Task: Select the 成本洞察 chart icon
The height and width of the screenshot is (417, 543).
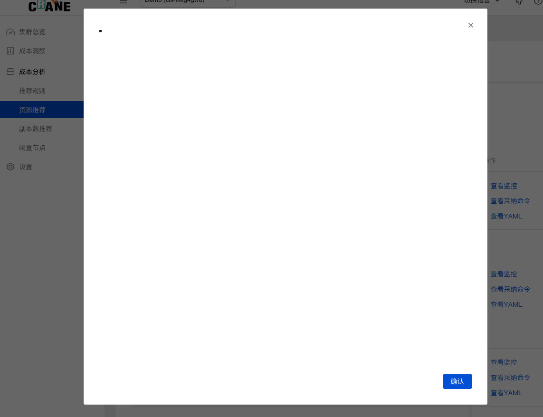Action: (x=10, y=51)
